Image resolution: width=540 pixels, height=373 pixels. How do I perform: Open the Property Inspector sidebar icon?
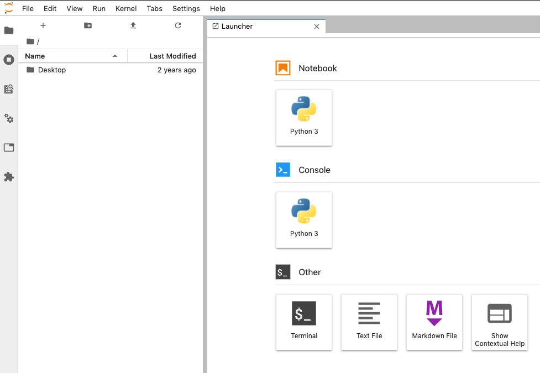[9, 89]
